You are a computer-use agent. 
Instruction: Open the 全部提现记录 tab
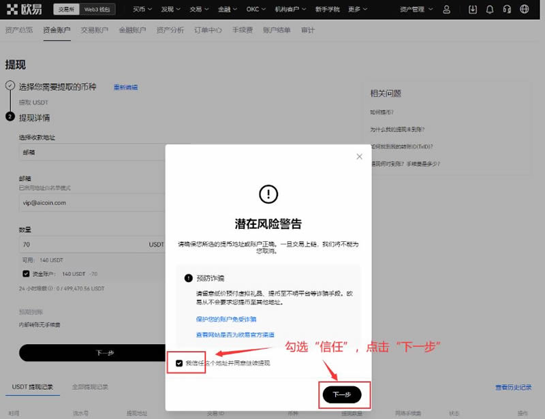89,385
